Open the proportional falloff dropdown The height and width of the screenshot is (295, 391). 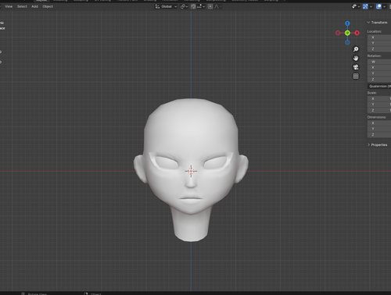coord(218,6)
